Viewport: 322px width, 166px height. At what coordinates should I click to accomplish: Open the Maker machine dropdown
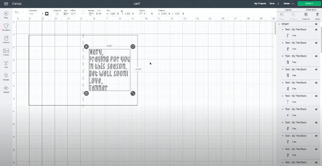[289, 4]
